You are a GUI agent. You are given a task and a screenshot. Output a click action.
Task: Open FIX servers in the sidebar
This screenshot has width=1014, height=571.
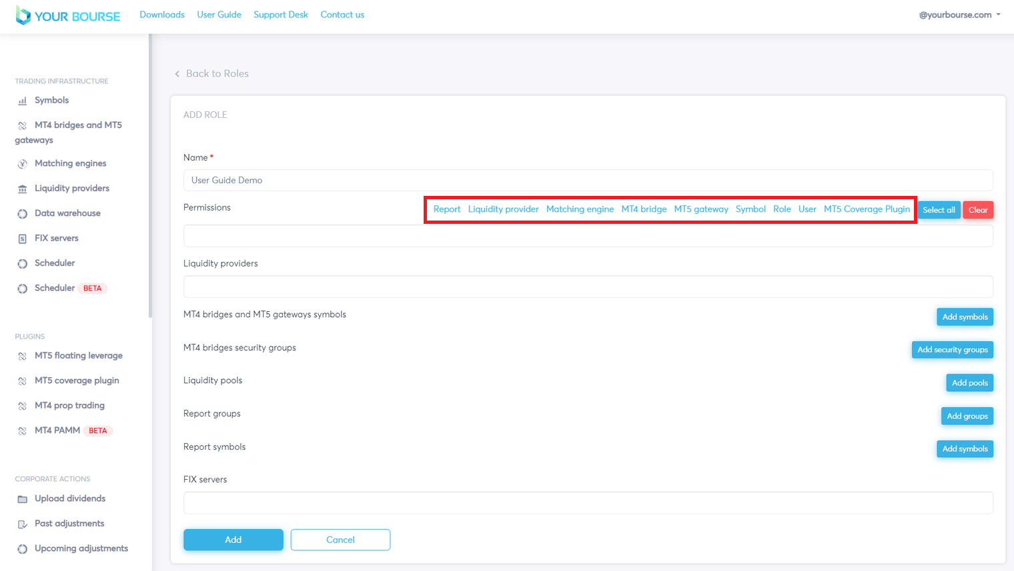pyautogui.click(x=56, y=238)
